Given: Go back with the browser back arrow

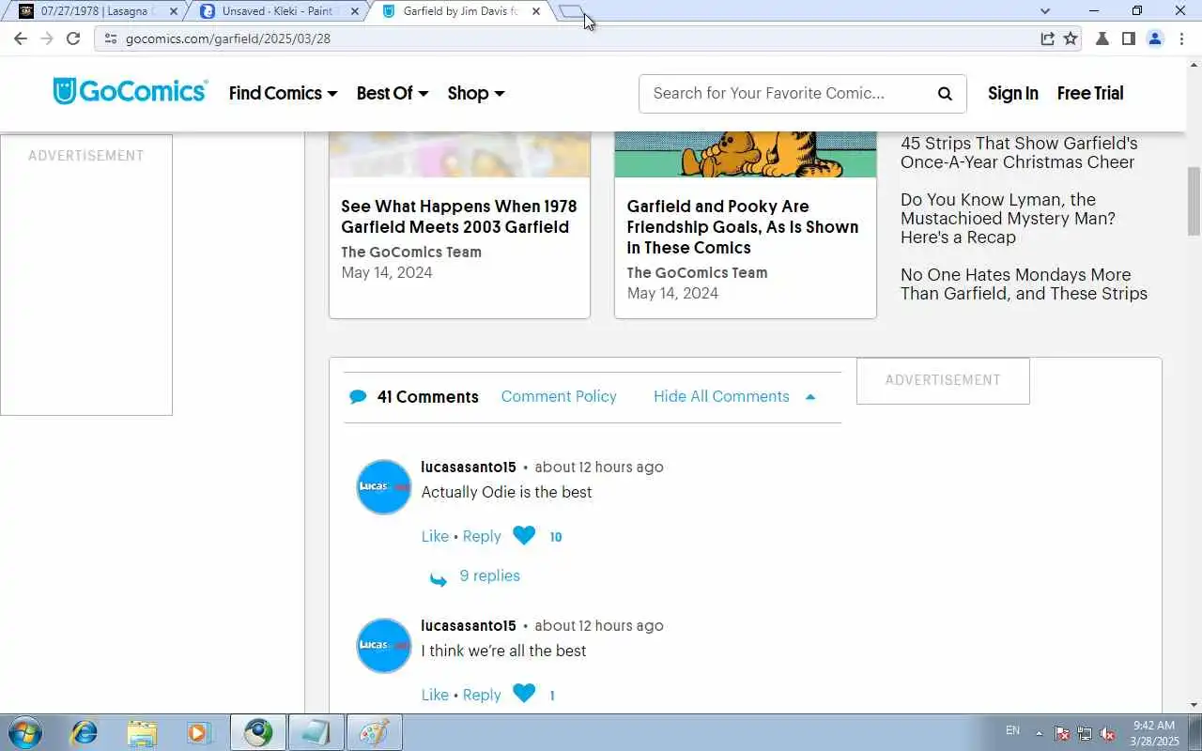Looking at the screenshot, I should 21,38.
